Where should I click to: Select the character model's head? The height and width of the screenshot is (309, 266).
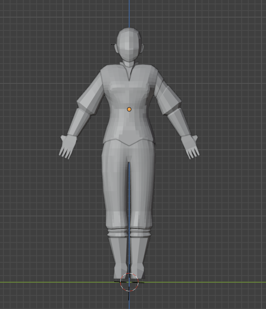[x=129, y=44]
